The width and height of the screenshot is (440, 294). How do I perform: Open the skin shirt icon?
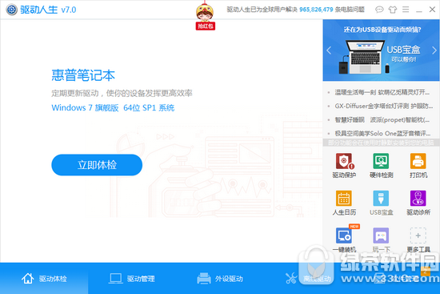(393, 10)
